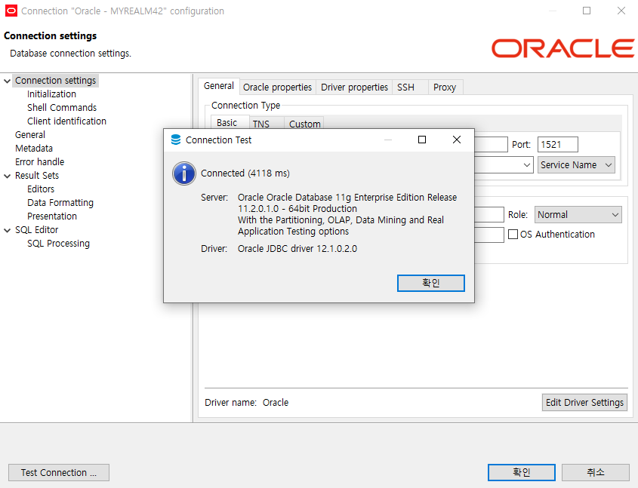The image size is (638, 488).
Task: Click the password field next to OS Authentication
Action: pyautogui.click(x=489, y=235)
